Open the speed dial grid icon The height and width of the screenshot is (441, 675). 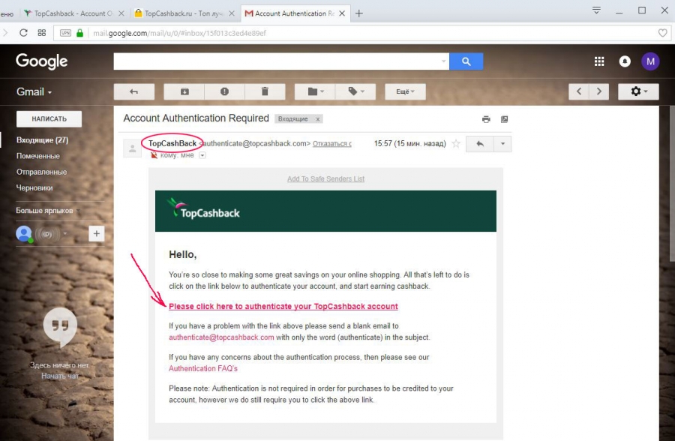tap(42, 33)
